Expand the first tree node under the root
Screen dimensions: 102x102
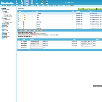pyautogui.click(x=1, y=10)
